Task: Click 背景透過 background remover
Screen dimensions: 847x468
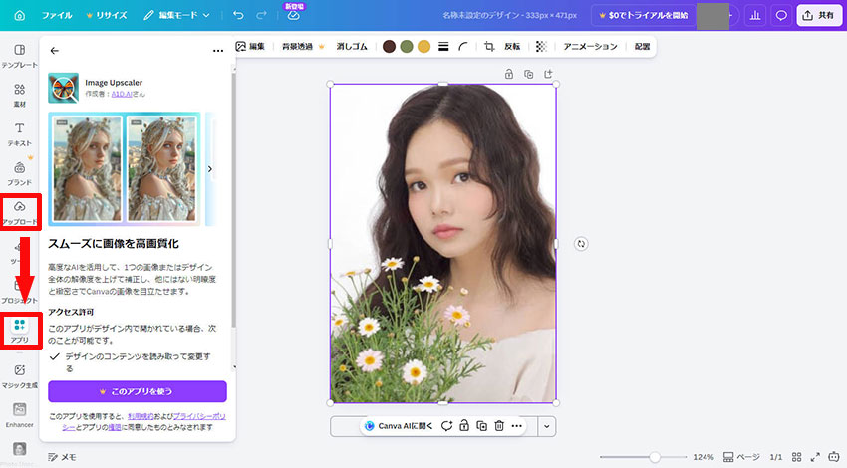Action: click(x=303, y=47)
